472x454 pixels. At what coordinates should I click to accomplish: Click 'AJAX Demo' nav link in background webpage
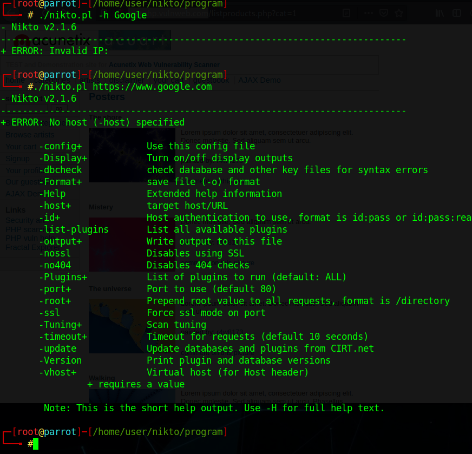point(259,80)
